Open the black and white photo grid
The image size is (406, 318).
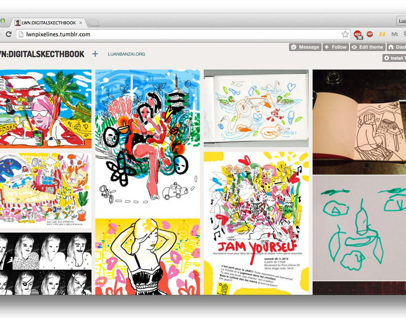point(46,264)
